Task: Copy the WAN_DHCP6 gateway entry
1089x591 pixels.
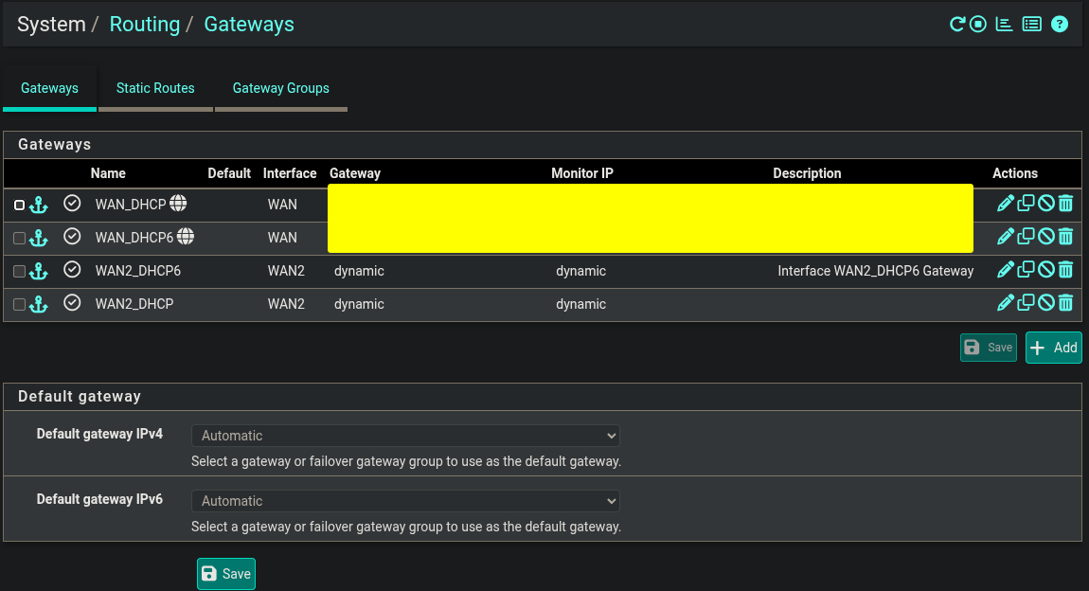Action: tap(1026, 237)
